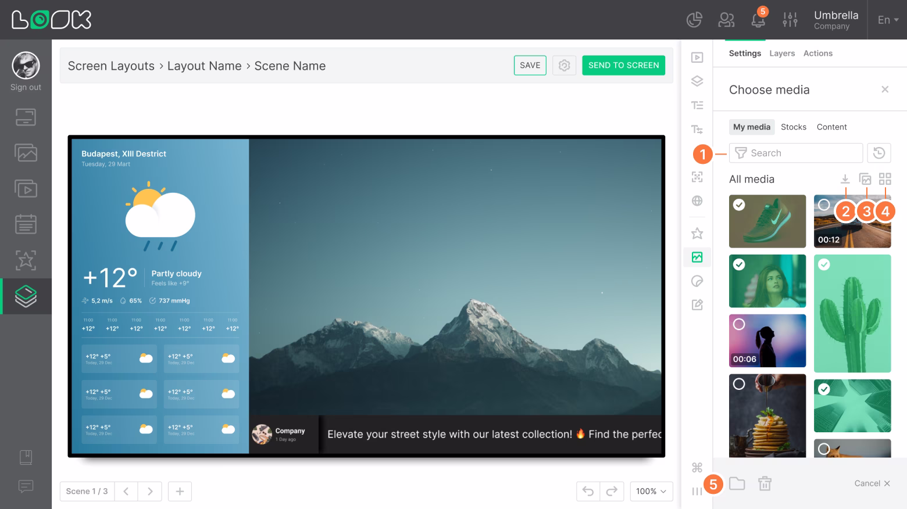Open the starred apps icon in sidebar
This screenshot has width=907, height=509.
26,260
